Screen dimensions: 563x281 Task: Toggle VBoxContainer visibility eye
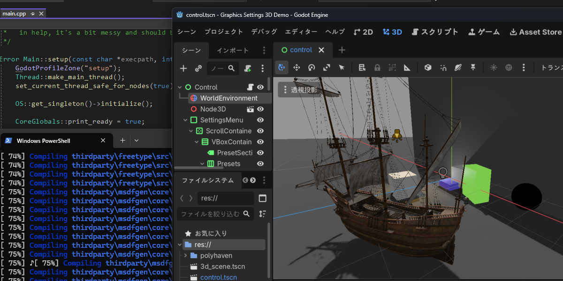pyautogui.click(x=260, y=142)
